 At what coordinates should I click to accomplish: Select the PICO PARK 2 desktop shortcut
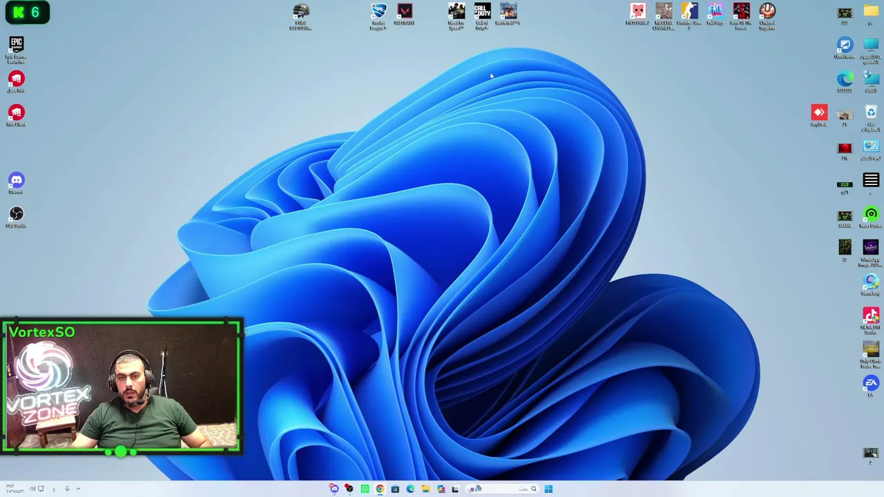[637, 14]
